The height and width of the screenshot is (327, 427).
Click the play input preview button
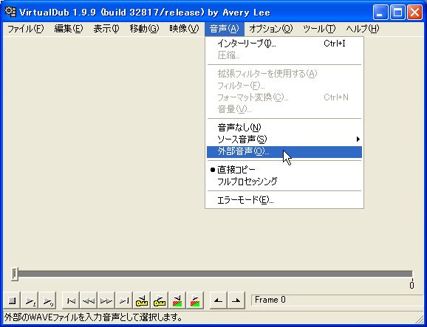click(30, 300)
